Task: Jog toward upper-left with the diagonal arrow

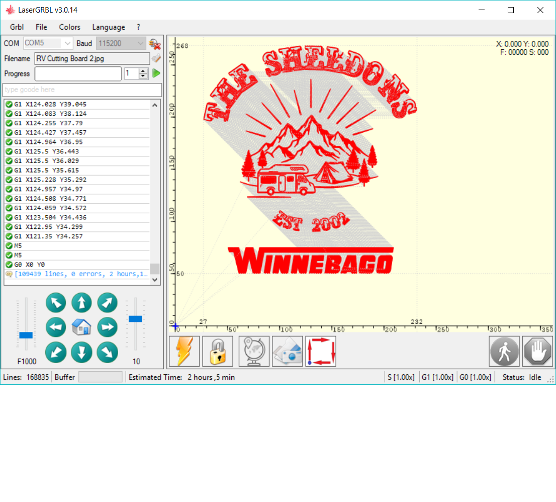Action: point(56,303)
